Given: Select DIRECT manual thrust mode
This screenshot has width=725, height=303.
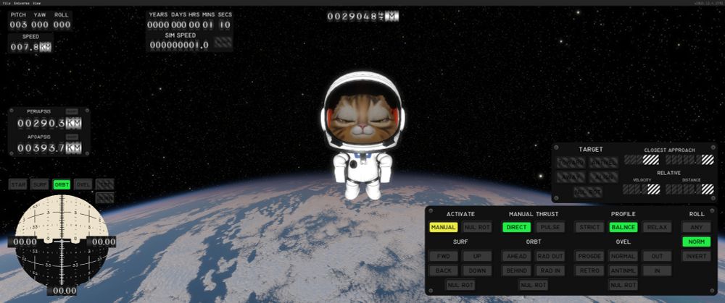Looking at the screenshot, I should pyautogui.click(x=516, y=227).
